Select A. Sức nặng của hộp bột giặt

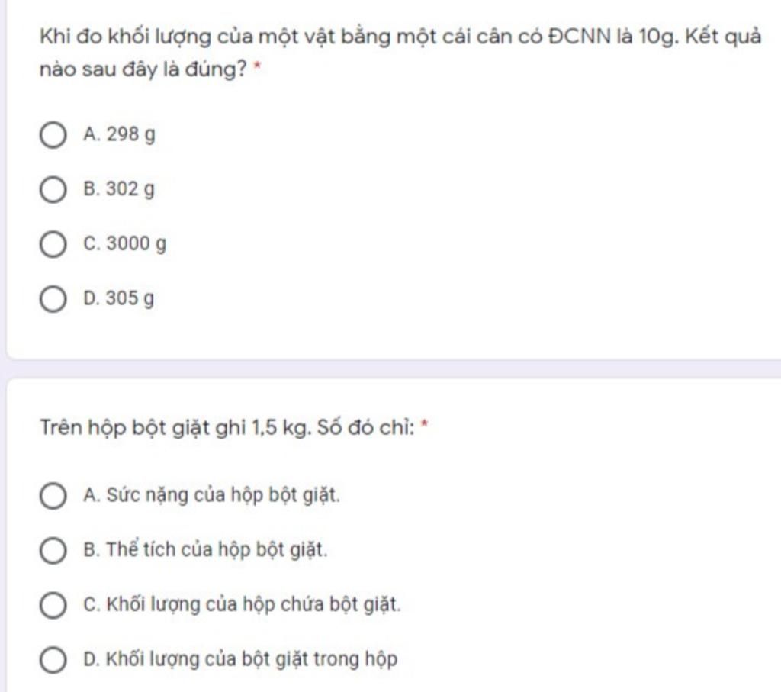53,496
